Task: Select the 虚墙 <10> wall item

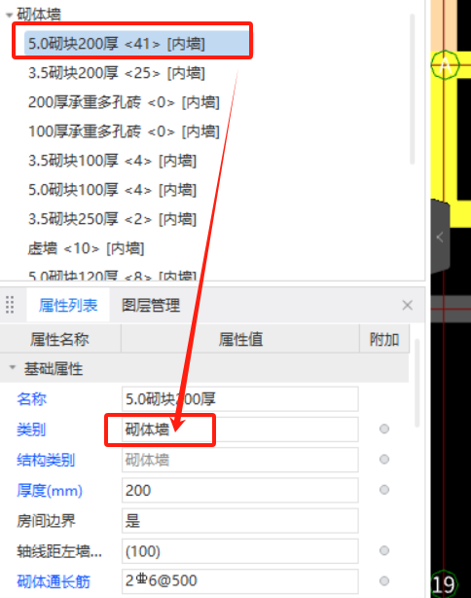Action: click(86, 248)
